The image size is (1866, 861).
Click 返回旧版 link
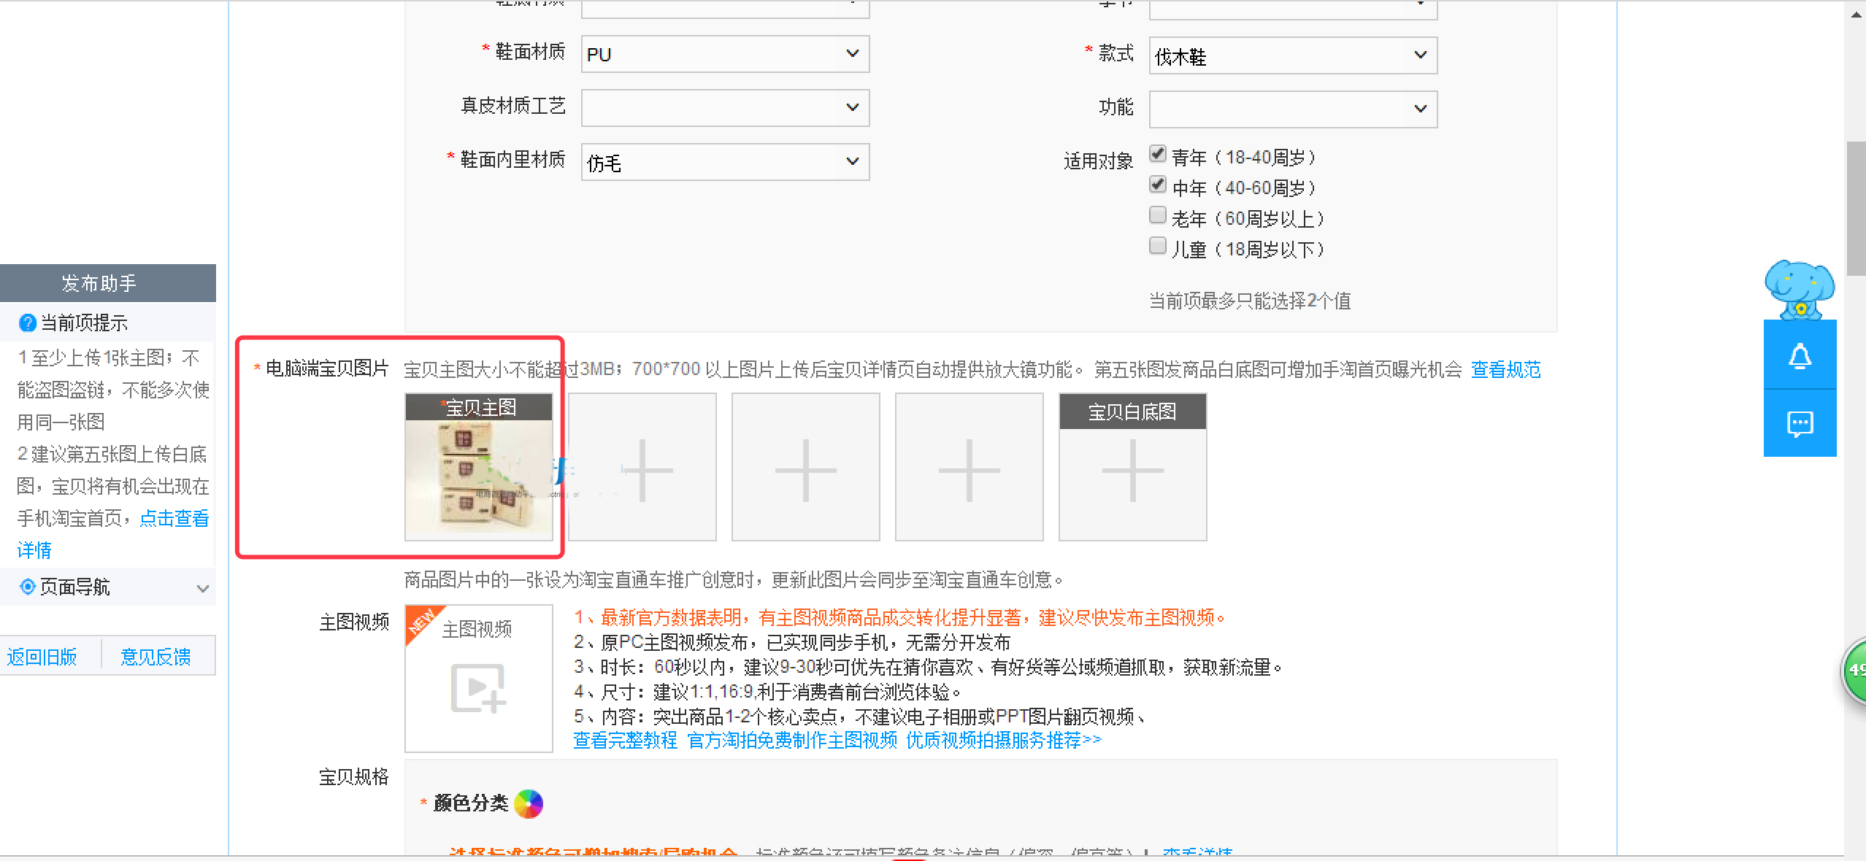42,657
